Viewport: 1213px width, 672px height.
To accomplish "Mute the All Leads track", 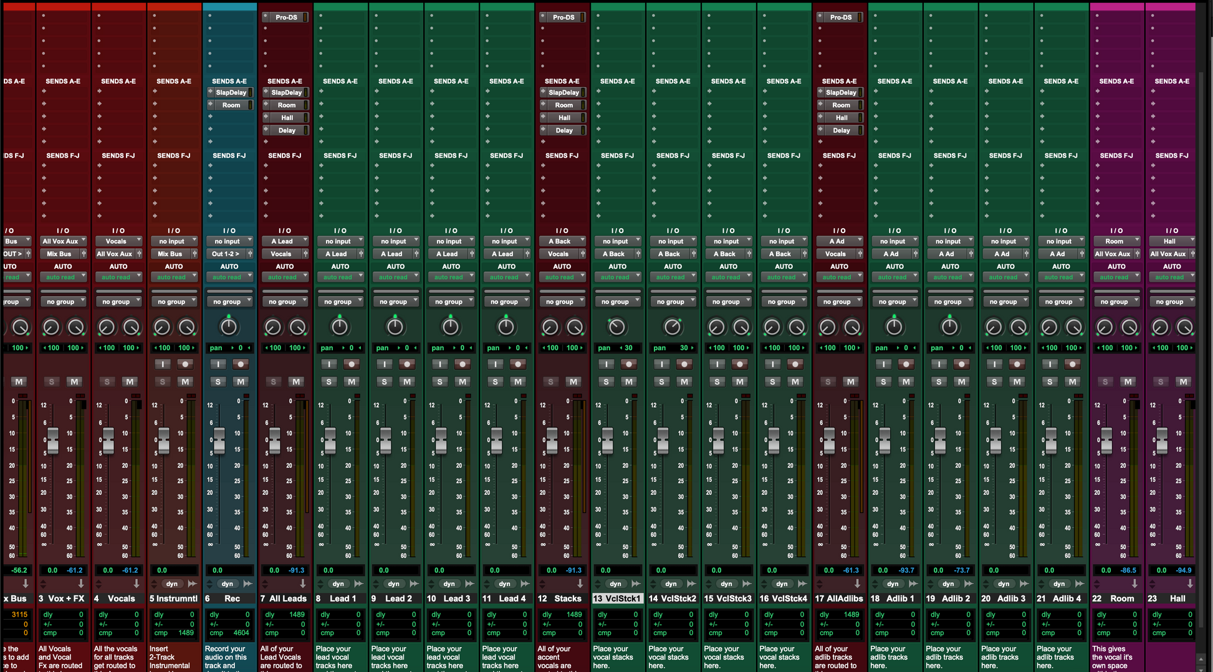I will (x=295, y=382).
